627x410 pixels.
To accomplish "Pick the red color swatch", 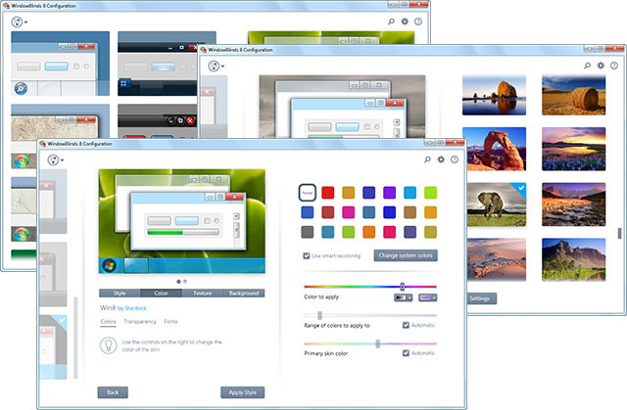I will [x=329, y=192].
